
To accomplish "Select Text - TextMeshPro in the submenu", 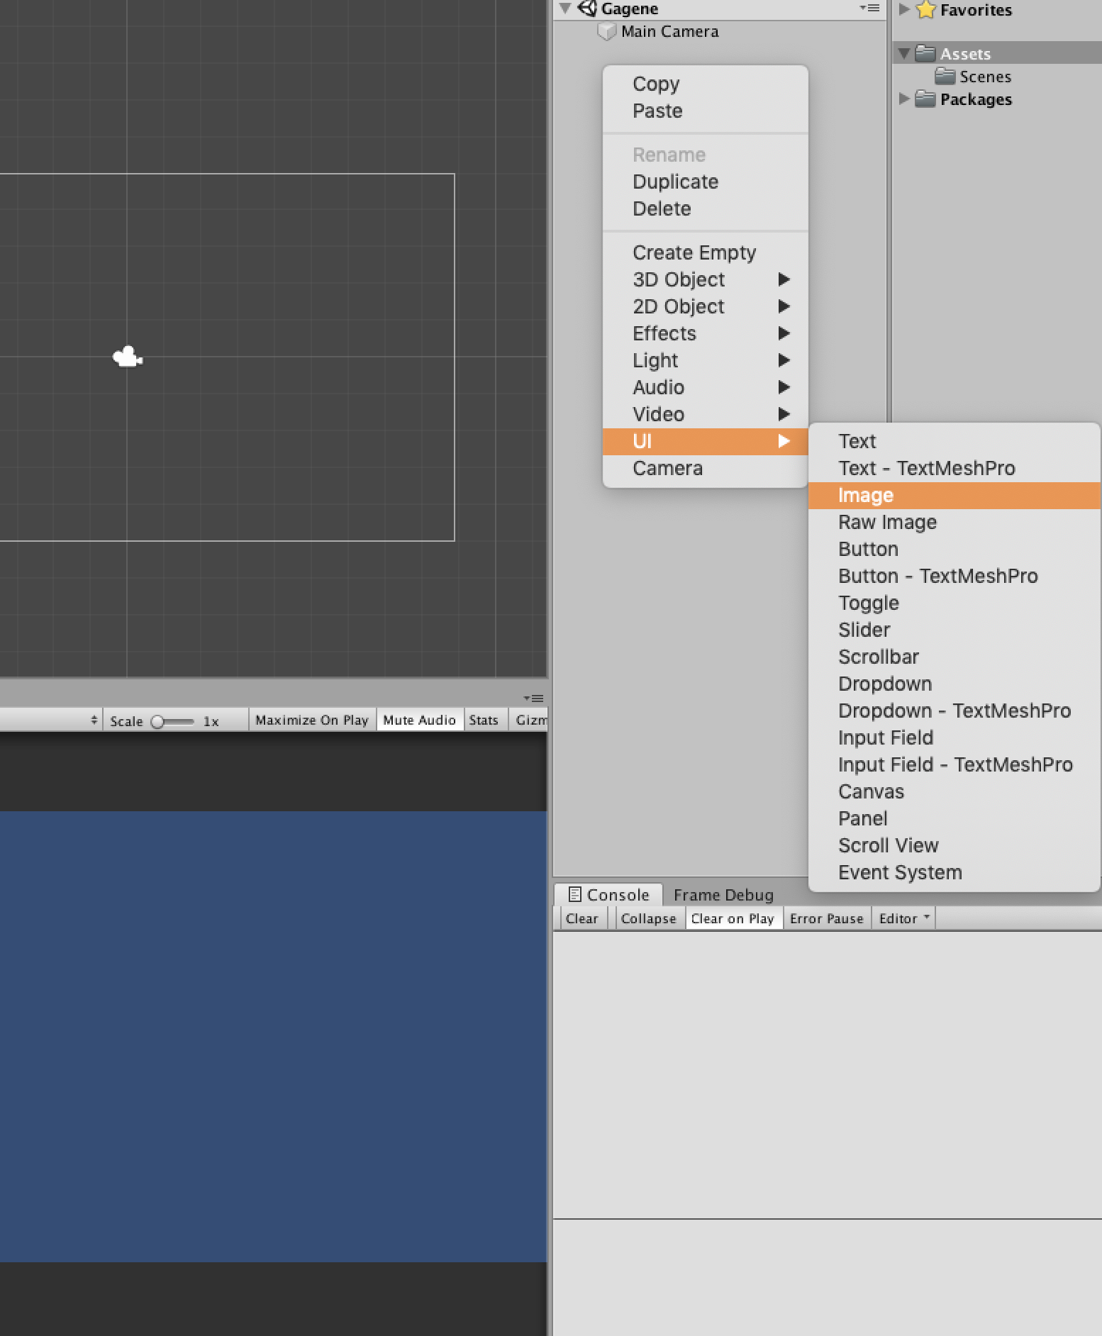I will tap(954, 468).
